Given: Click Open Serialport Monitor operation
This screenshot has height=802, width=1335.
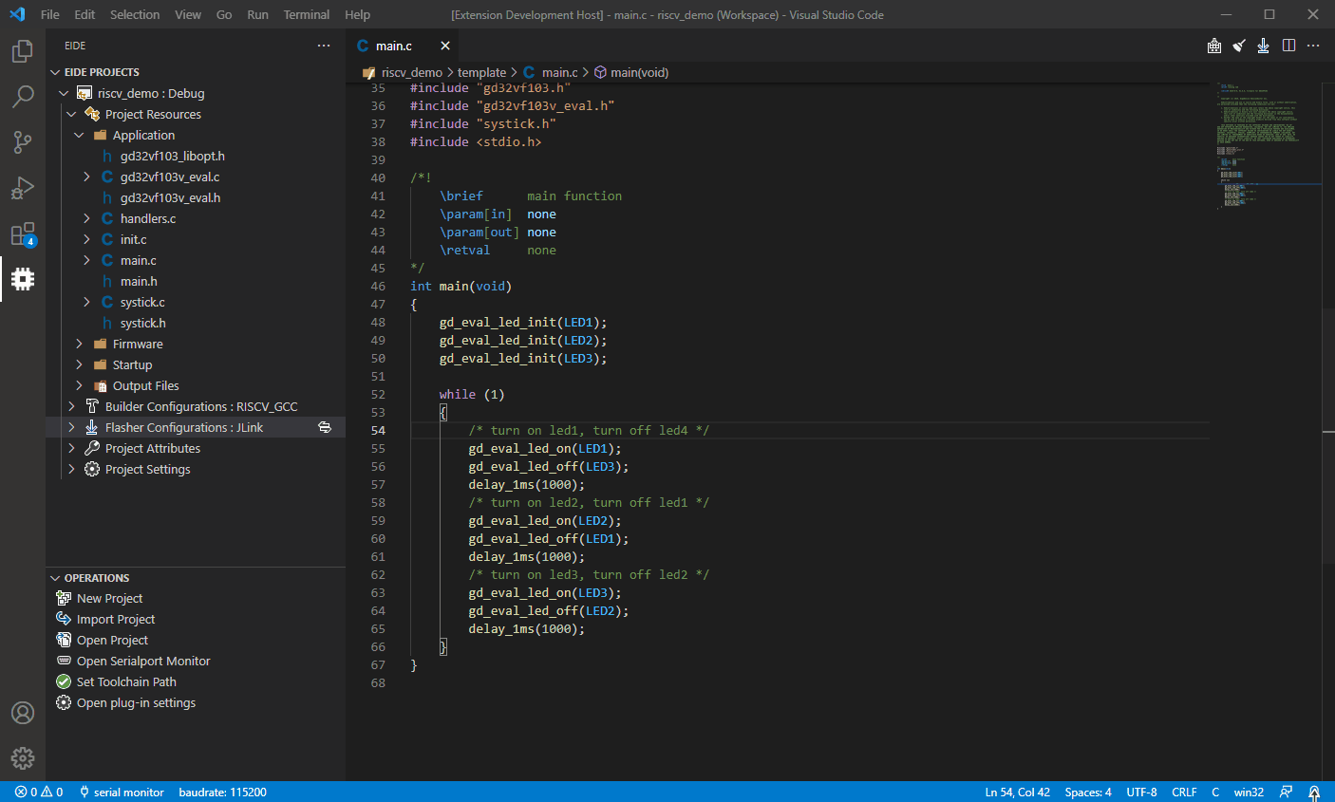Looking at the screenshot, I should pos(142,662).
